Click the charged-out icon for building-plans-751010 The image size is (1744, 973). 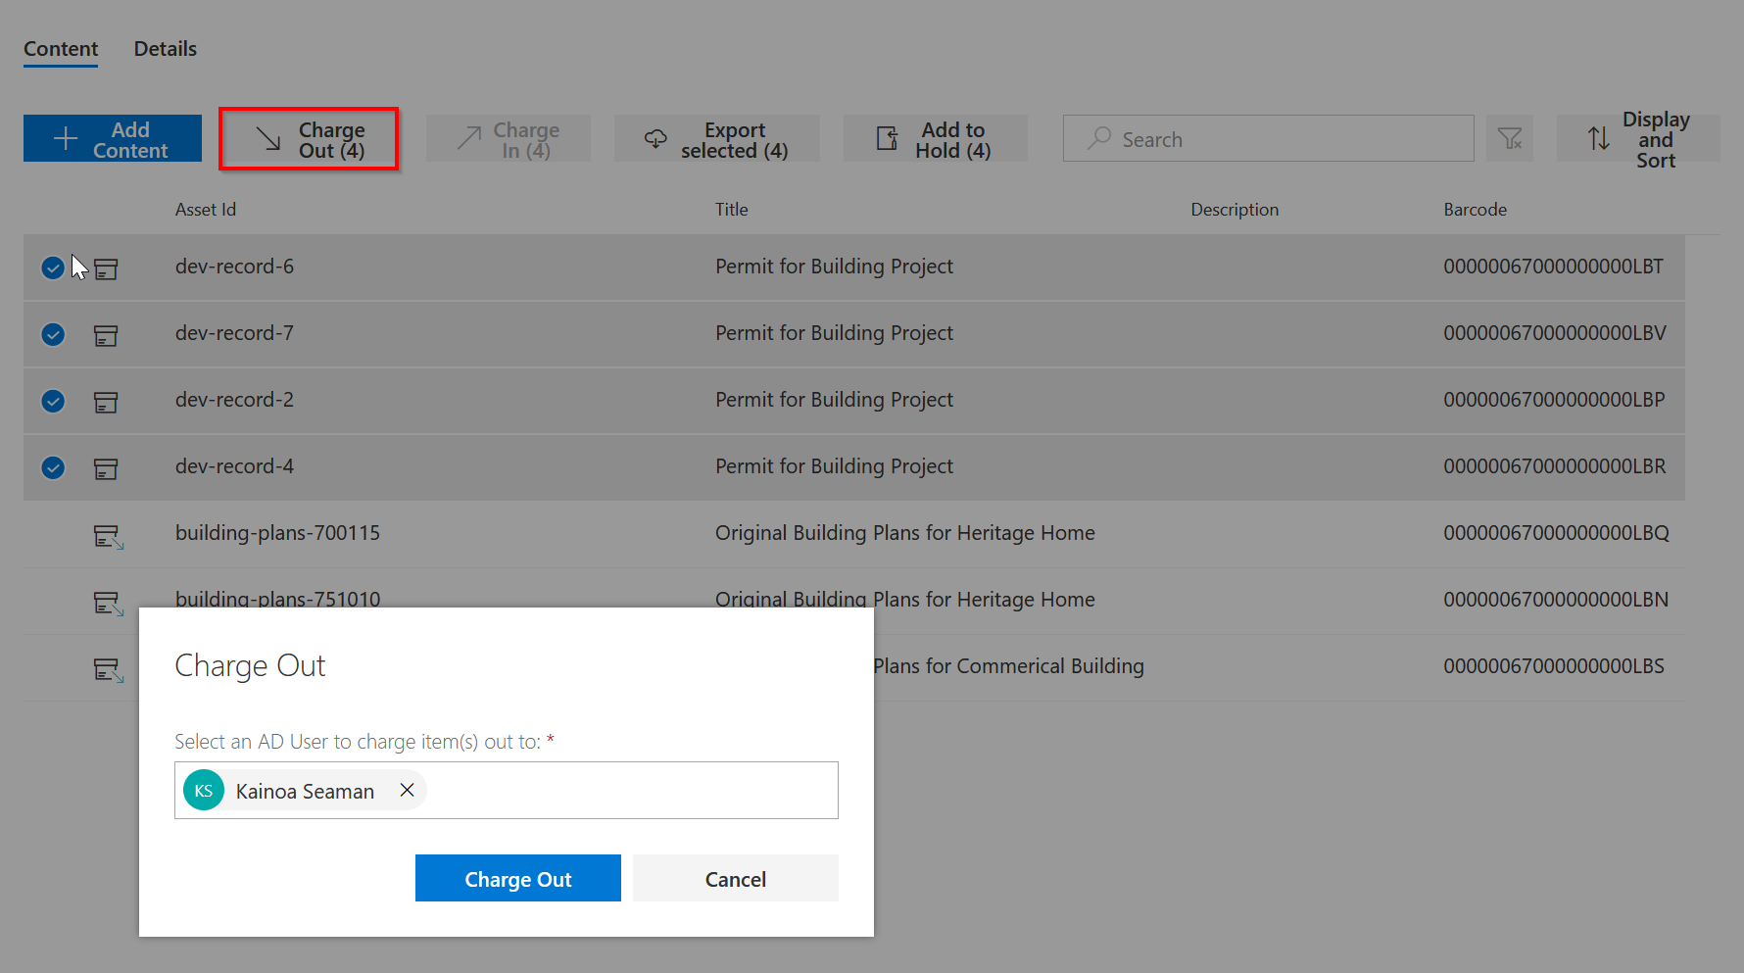click(x=108, y=603)
